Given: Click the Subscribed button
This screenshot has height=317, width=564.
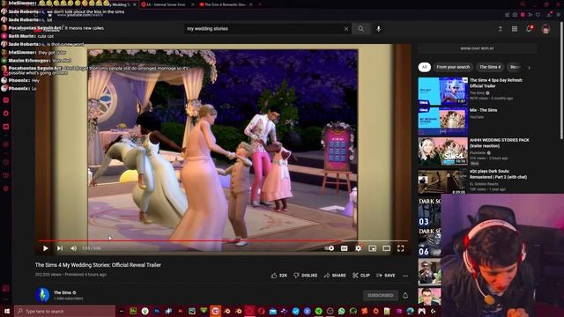Looking at the screenshot, I should point(380,296).
